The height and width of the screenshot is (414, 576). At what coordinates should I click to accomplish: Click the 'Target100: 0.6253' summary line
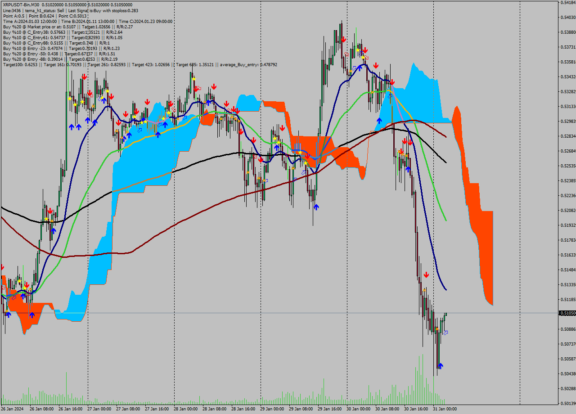(x=140, y=65)
